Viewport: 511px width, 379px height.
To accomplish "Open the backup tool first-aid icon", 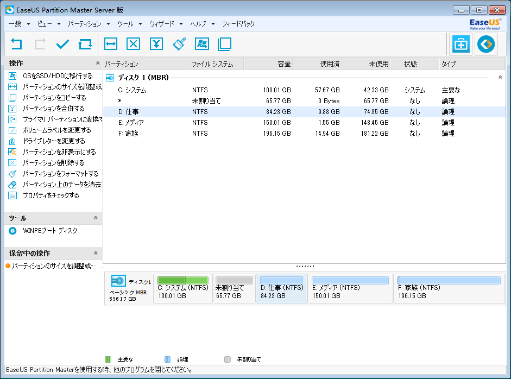I will click(x=460, y=44).
